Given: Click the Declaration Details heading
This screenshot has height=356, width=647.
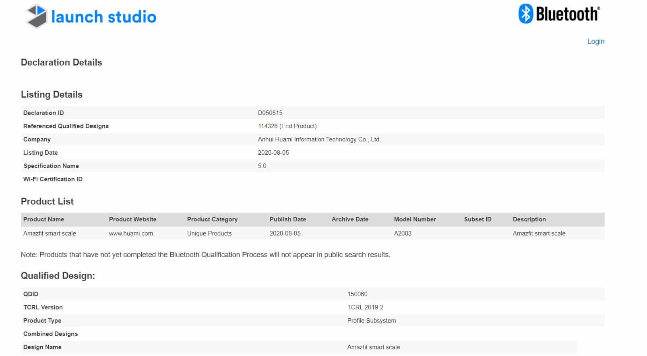Looking at the screenshot, I should pyautogui.click(x=61, y=62).
